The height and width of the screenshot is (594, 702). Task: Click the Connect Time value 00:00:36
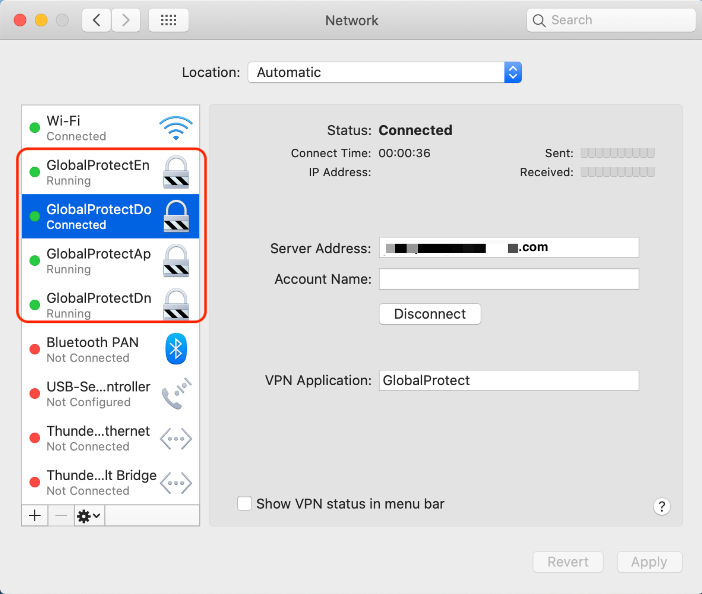[x=404, y=153]
